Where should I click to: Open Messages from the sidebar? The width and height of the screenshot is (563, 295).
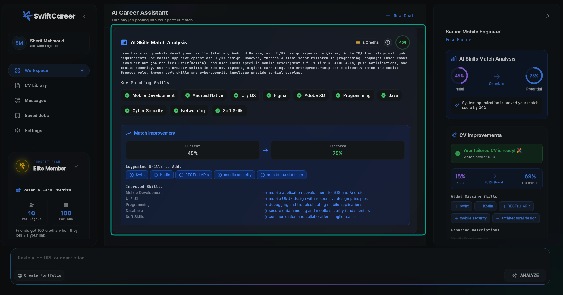35,100
